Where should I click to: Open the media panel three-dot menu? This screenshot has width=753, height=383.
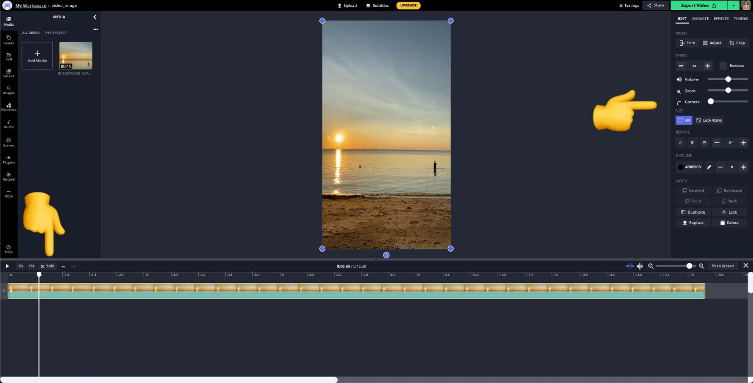[x=95, y=29]
